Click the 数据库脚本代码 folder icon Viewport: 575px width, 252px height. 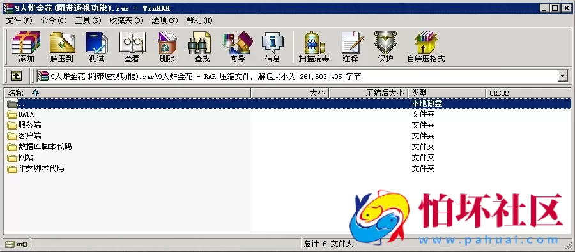pos(12,147)
